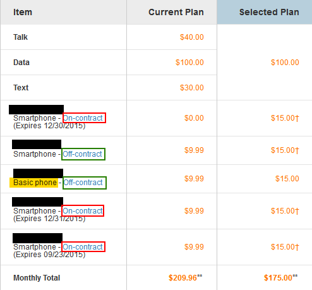
Task: Click the $15.00 Basic phone selected price
Action: coord(287,179)
